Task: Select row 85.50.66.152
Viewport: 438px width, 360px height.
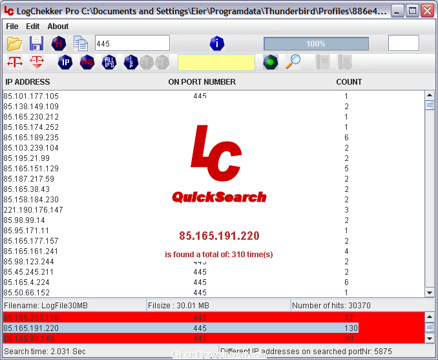Action: (214, 293)
